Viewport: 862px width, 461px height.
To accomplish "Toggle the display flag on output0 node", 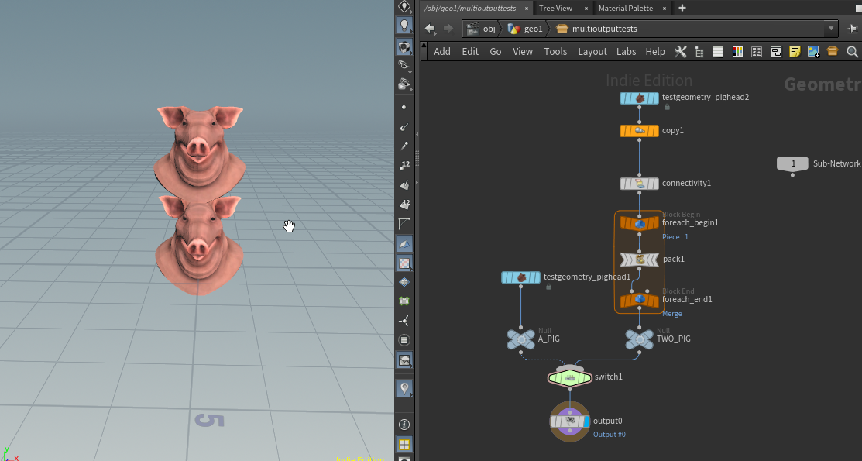I will coord(586,421).
